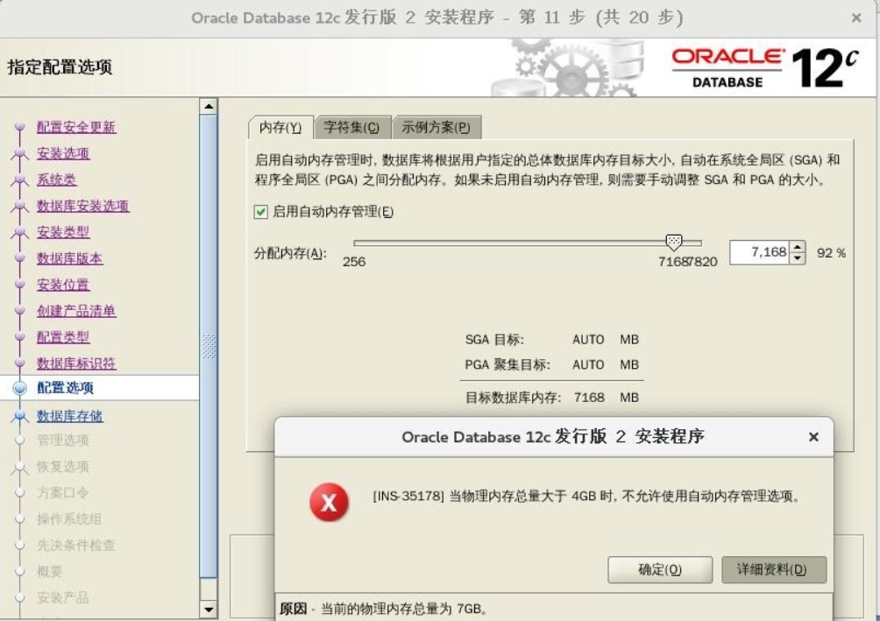
Task: Click the 恢复选项 disabled step
Action: (63, 466)
